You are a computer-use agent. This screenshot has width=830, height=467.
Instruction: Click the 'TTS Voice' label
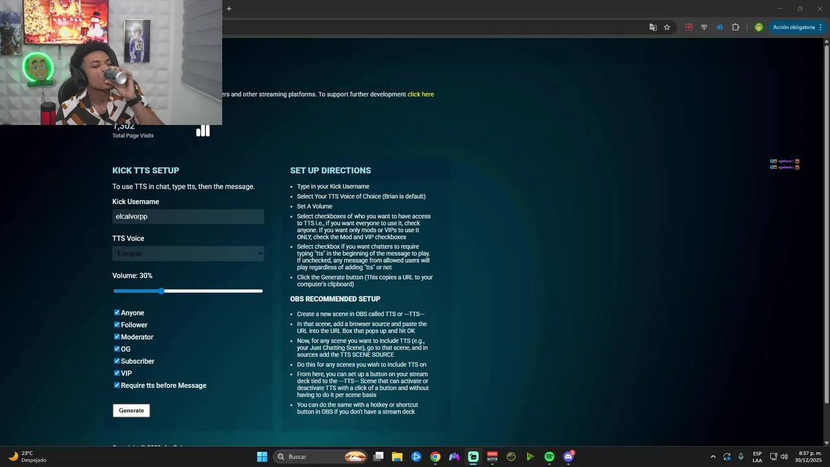tap(128, 239)
